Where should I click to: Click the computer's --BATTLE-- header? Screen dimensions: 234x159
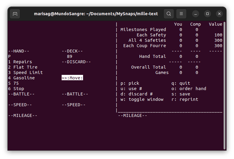click(75, 94)
